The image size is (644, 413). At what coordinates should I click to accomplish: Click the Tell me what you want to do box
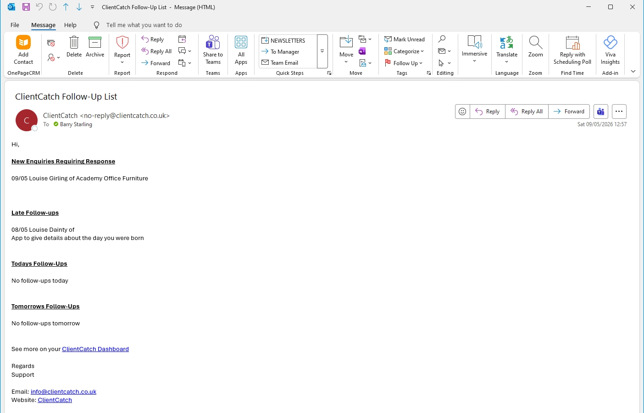click(x=144, y=25)
